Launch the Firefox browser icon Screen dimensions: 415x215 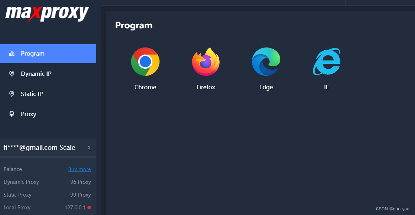click(206, 62)
